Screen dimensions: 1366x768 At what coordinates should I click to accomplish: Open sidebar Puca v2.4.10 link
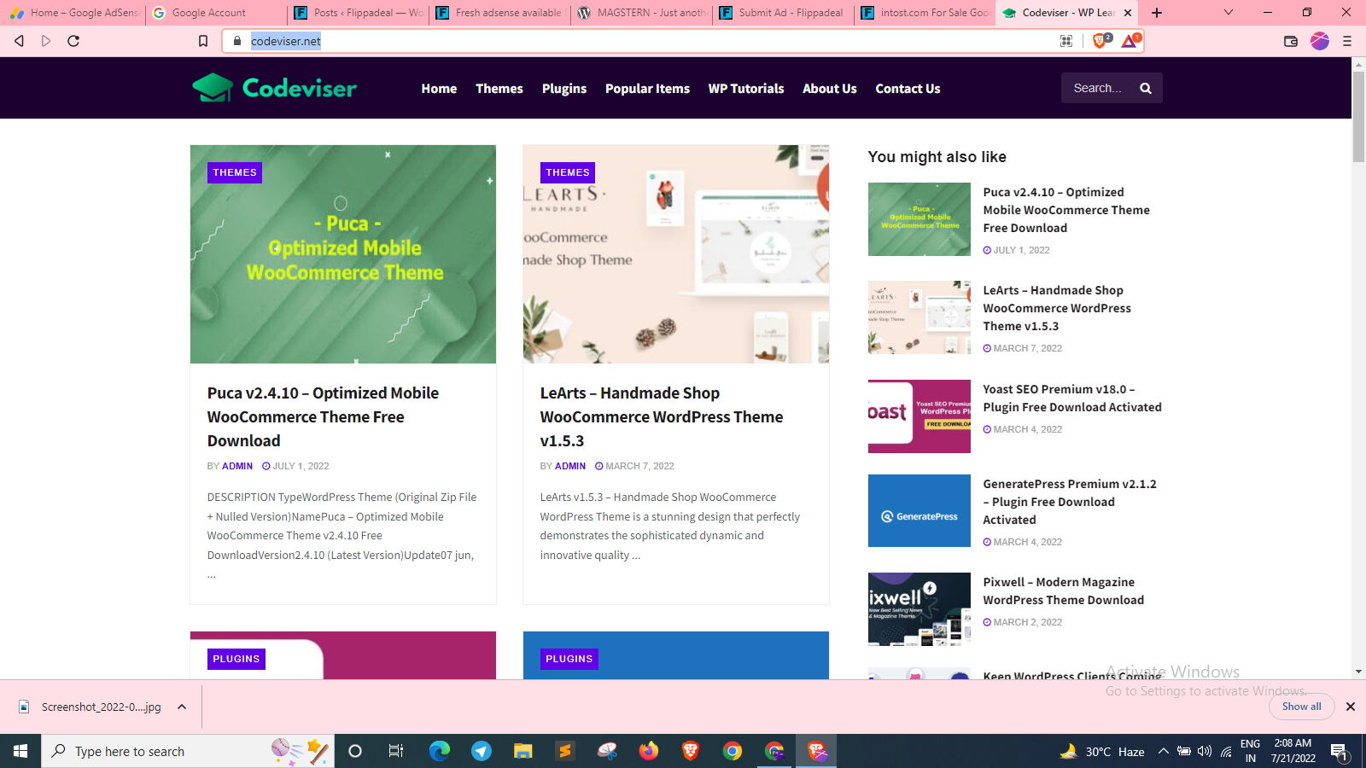(x=1066, y=210)
